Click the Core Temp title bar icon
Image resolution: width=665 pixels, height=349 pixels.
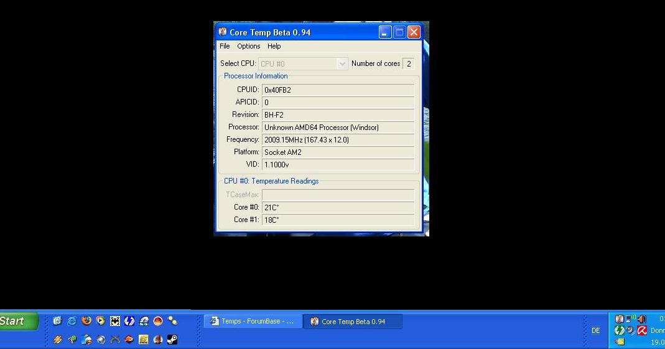[222, 32]
